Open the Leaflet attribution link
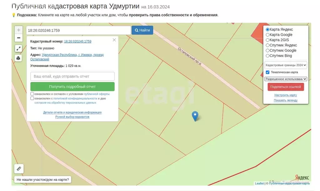 [x=259, y=184]
